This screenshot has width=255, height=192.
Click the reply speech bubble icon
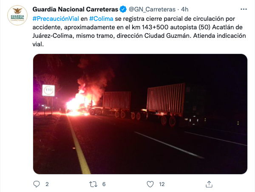(37, 184)
